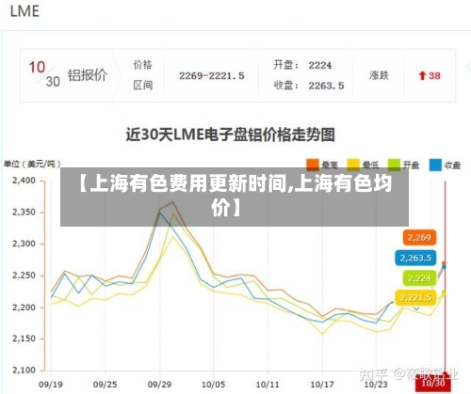The image size is (471, 394).
Task: Click the LME heading text
Action: tap(24, 11)
